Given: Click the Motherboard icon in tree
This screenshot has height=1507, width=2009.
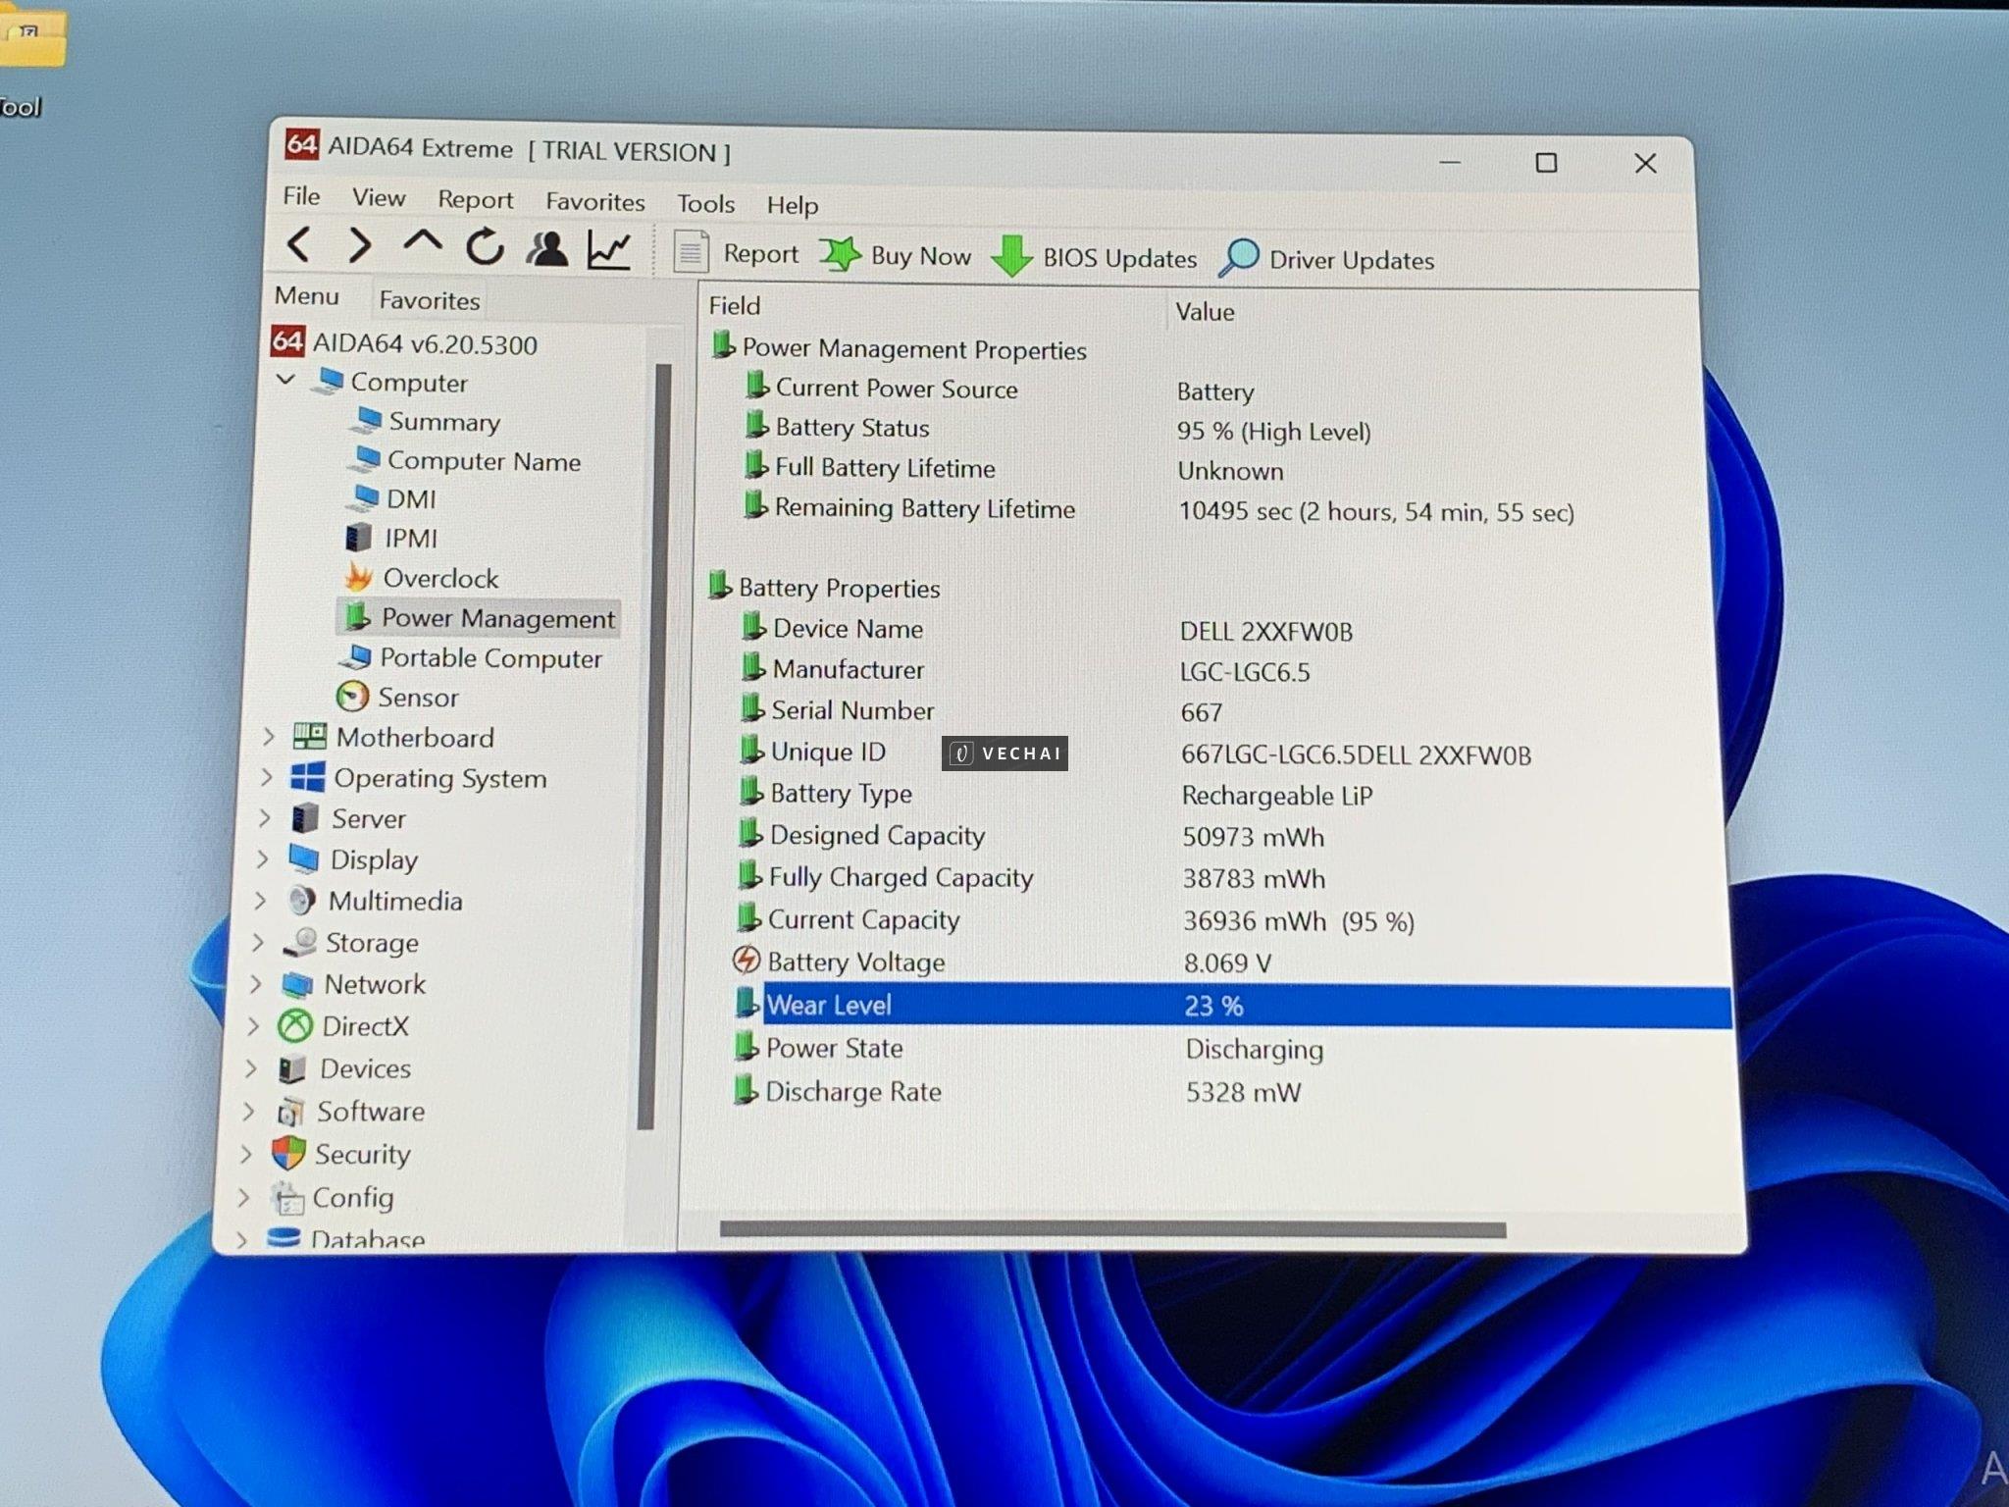Looking at the screenshot, I should point(310,736).
